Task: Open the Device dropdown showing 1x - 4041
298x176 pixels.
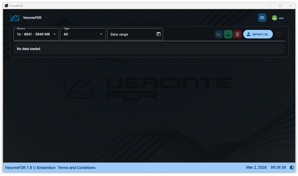Action: click(36, 34)
